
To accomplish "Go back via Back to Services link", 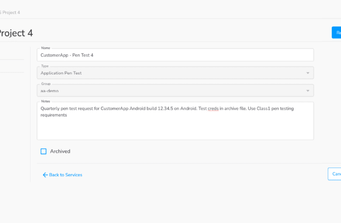I will pos(66,175).
